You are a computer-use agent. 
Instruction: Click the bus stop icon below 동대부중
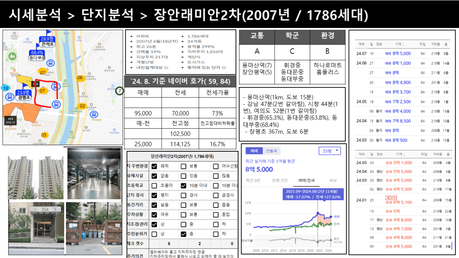tap(51, 64)
